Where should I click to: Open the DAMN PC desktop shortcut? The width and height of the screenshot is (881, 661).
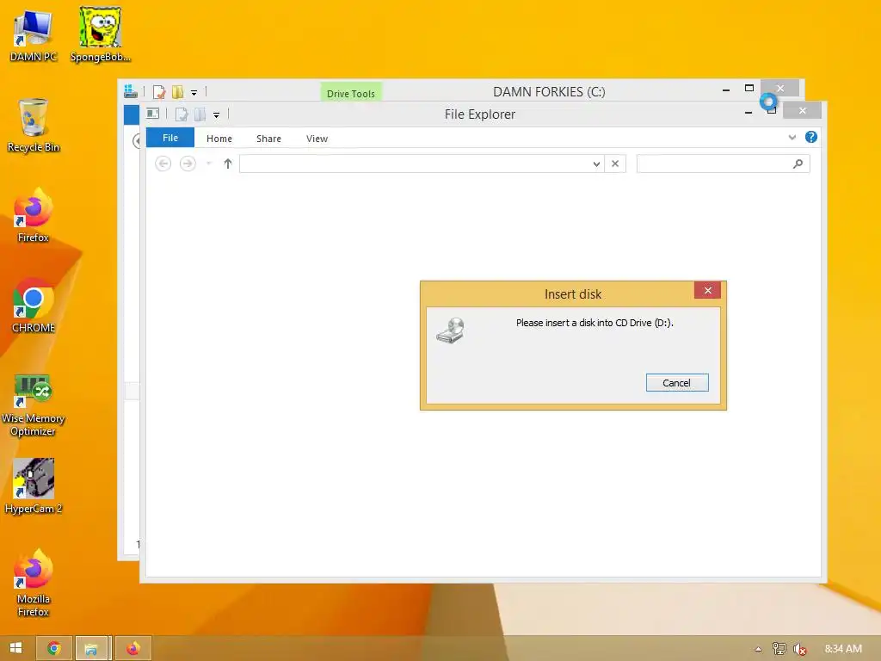(34, 36)
